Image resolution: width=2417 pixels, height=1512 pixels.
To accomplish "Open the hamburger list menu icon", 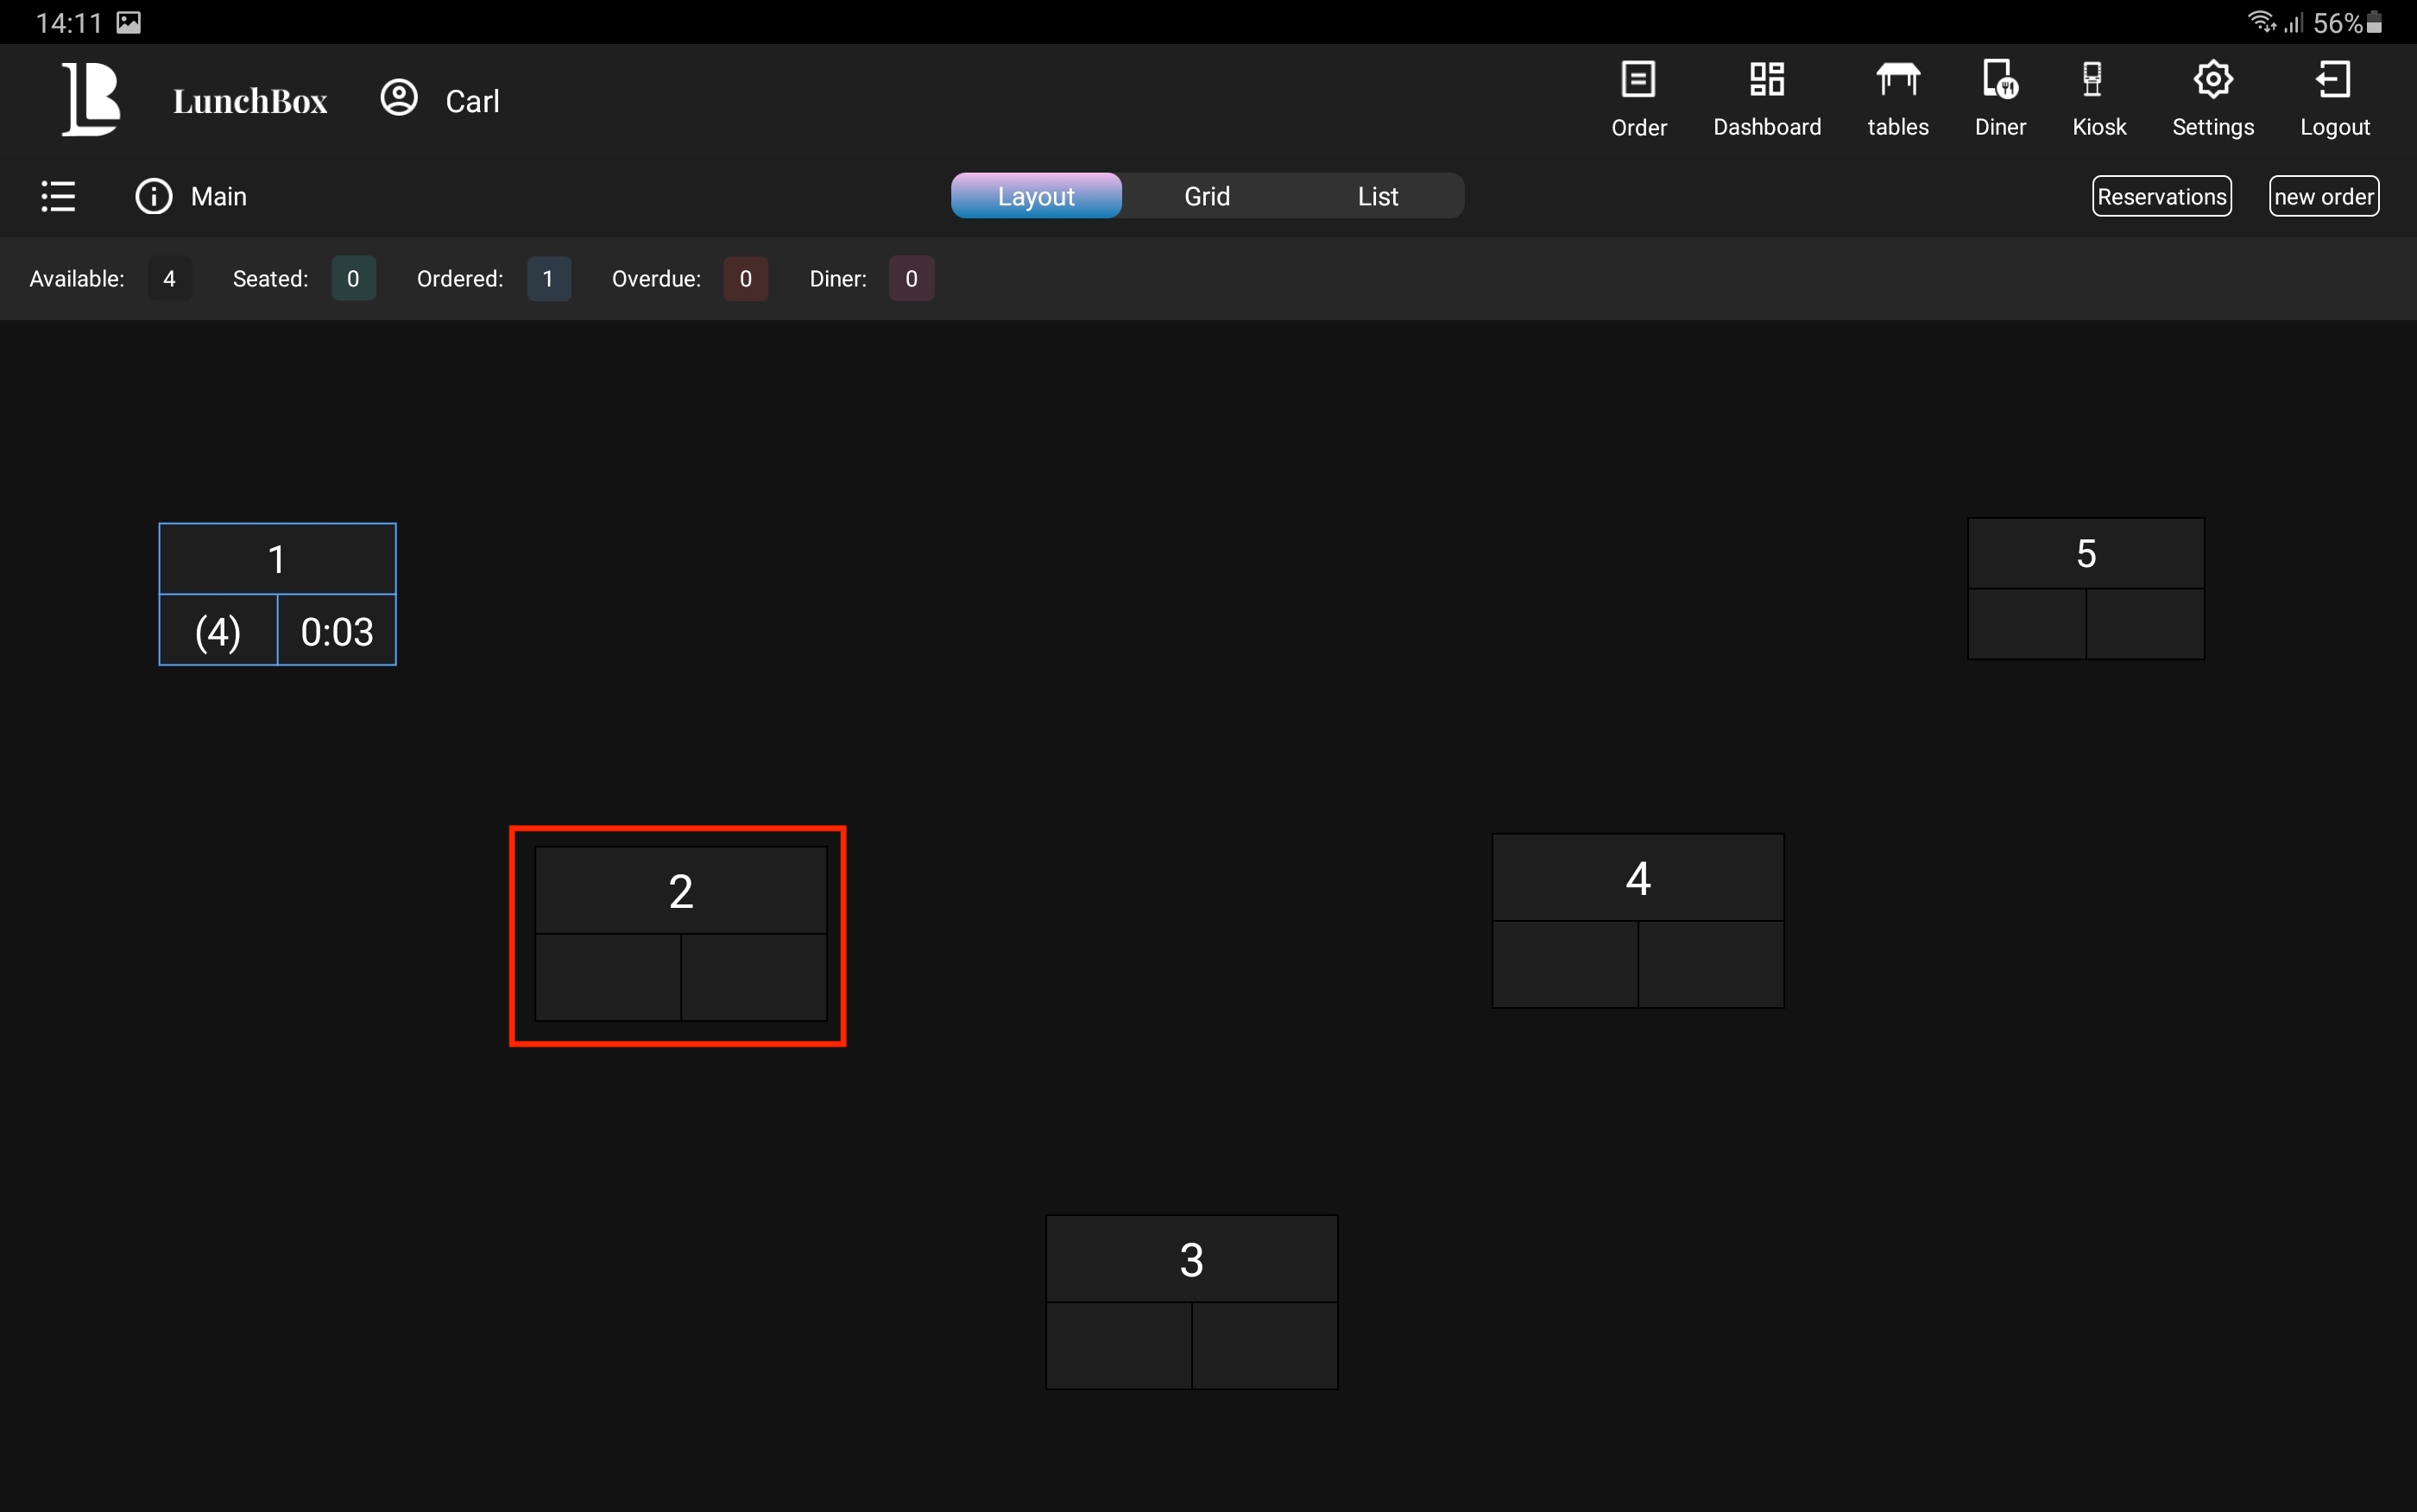I will click(x=58, y=196).
